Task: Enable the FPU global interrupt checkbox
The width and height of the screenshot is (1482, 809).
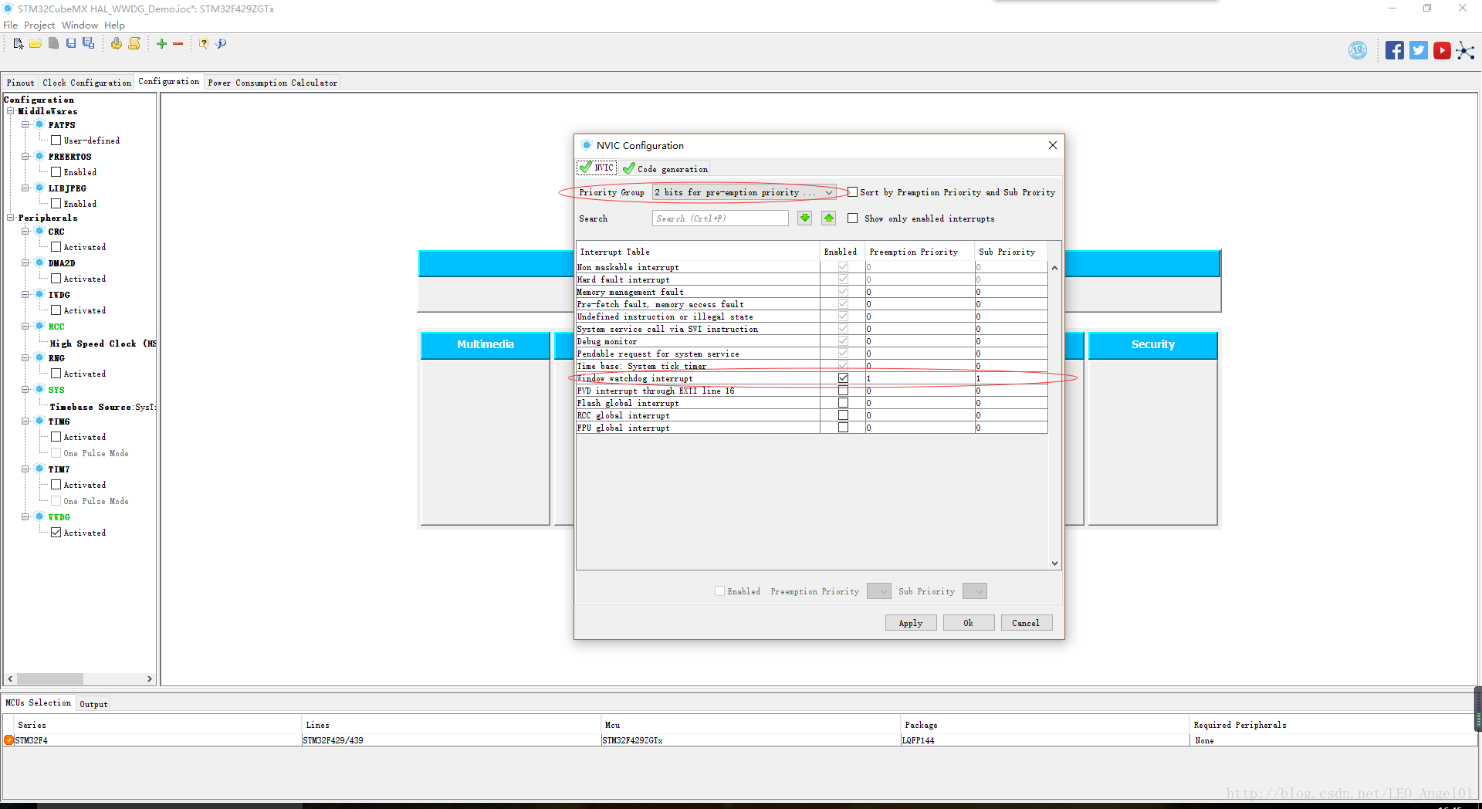Action: click(x=843, y=428)
